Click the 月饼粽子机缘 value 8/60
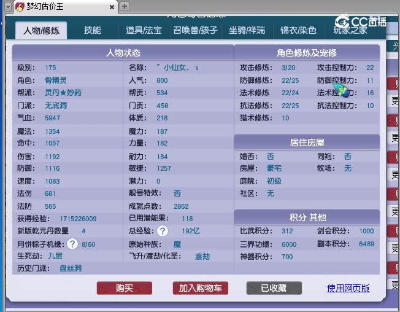This screenshot has height=312, width=400. (x=88, y=244)
